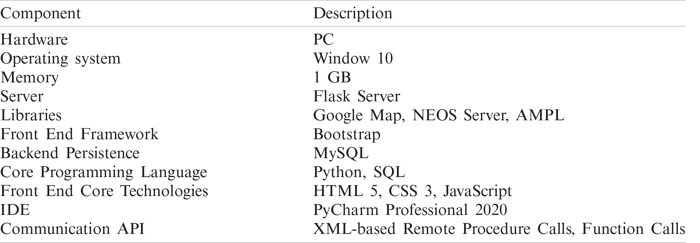
Task: Click the Flask Server cell
Action: coord(356,96)
